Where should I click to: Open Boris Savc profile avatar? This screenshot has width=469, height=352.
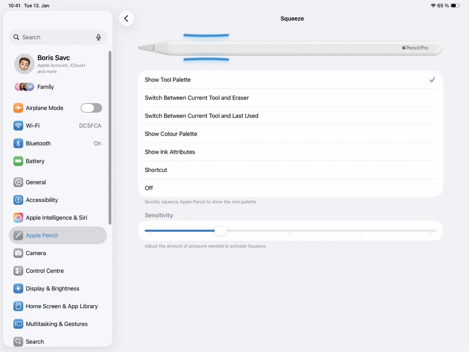(24, 64)
